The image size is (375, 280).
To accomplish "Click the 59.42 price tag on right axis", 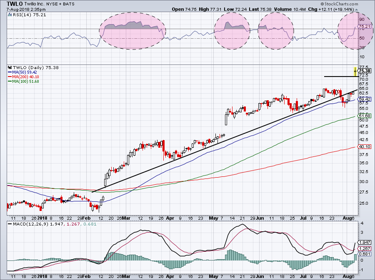I will point(365,99).
